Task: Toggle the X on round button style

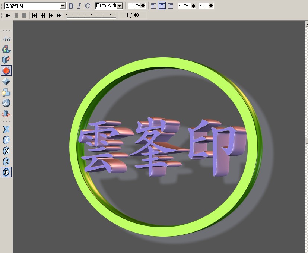Action: pyautogui.click(x=6, y=140)
